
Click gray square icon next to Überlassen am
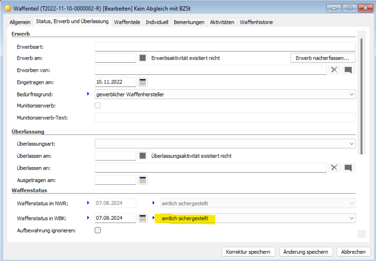142,156
